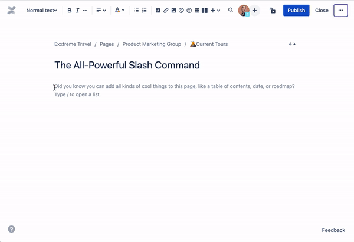
Task: Open the text alignment dropdown
Action: point(101,11)
